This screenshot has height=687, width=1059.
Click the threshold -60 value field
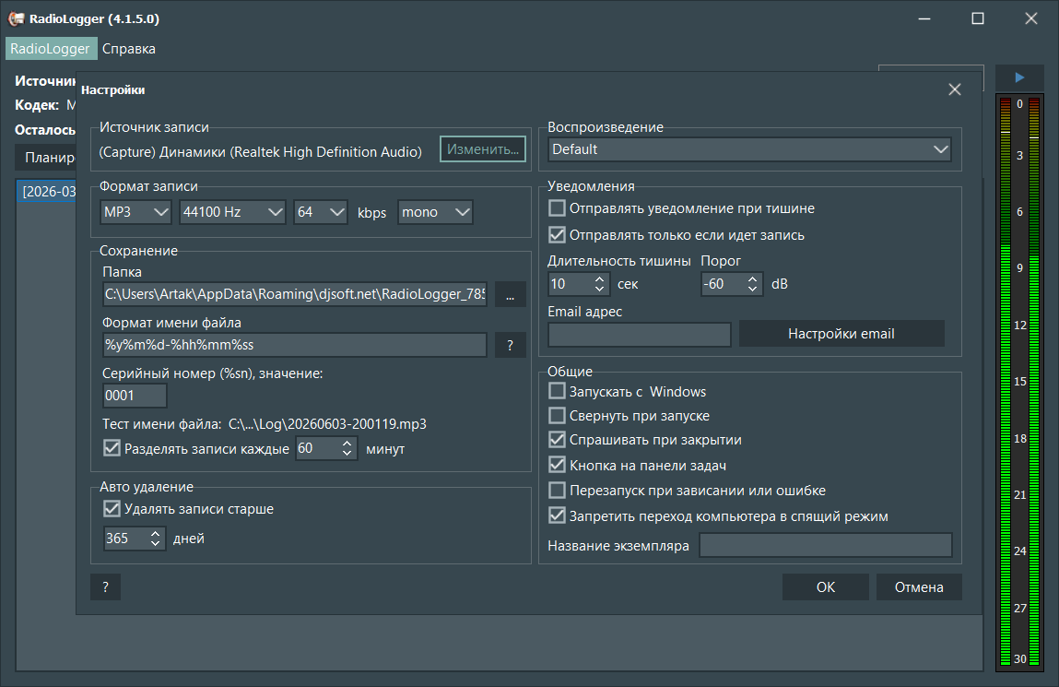tap(724, 284)
